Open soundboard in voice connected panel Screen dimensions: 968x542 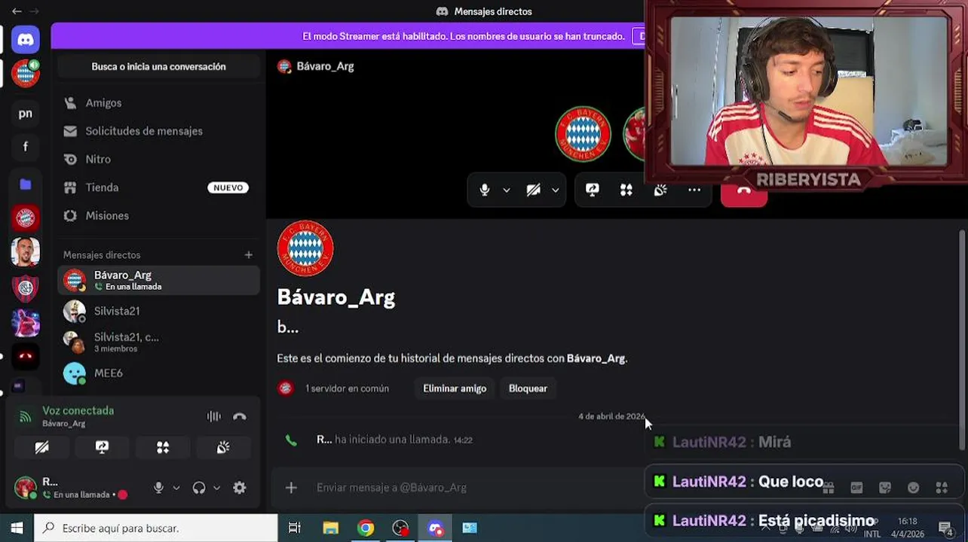223,448
